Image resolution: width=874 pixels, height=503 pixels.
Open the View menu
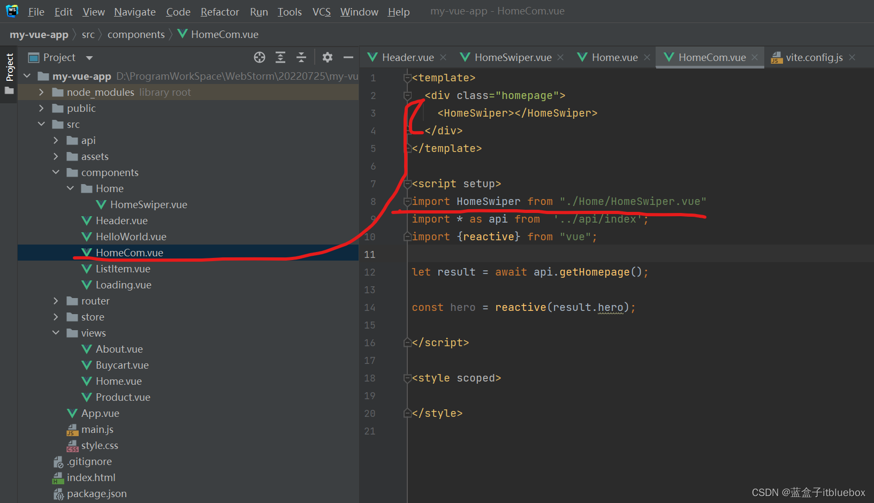[94, 12]
